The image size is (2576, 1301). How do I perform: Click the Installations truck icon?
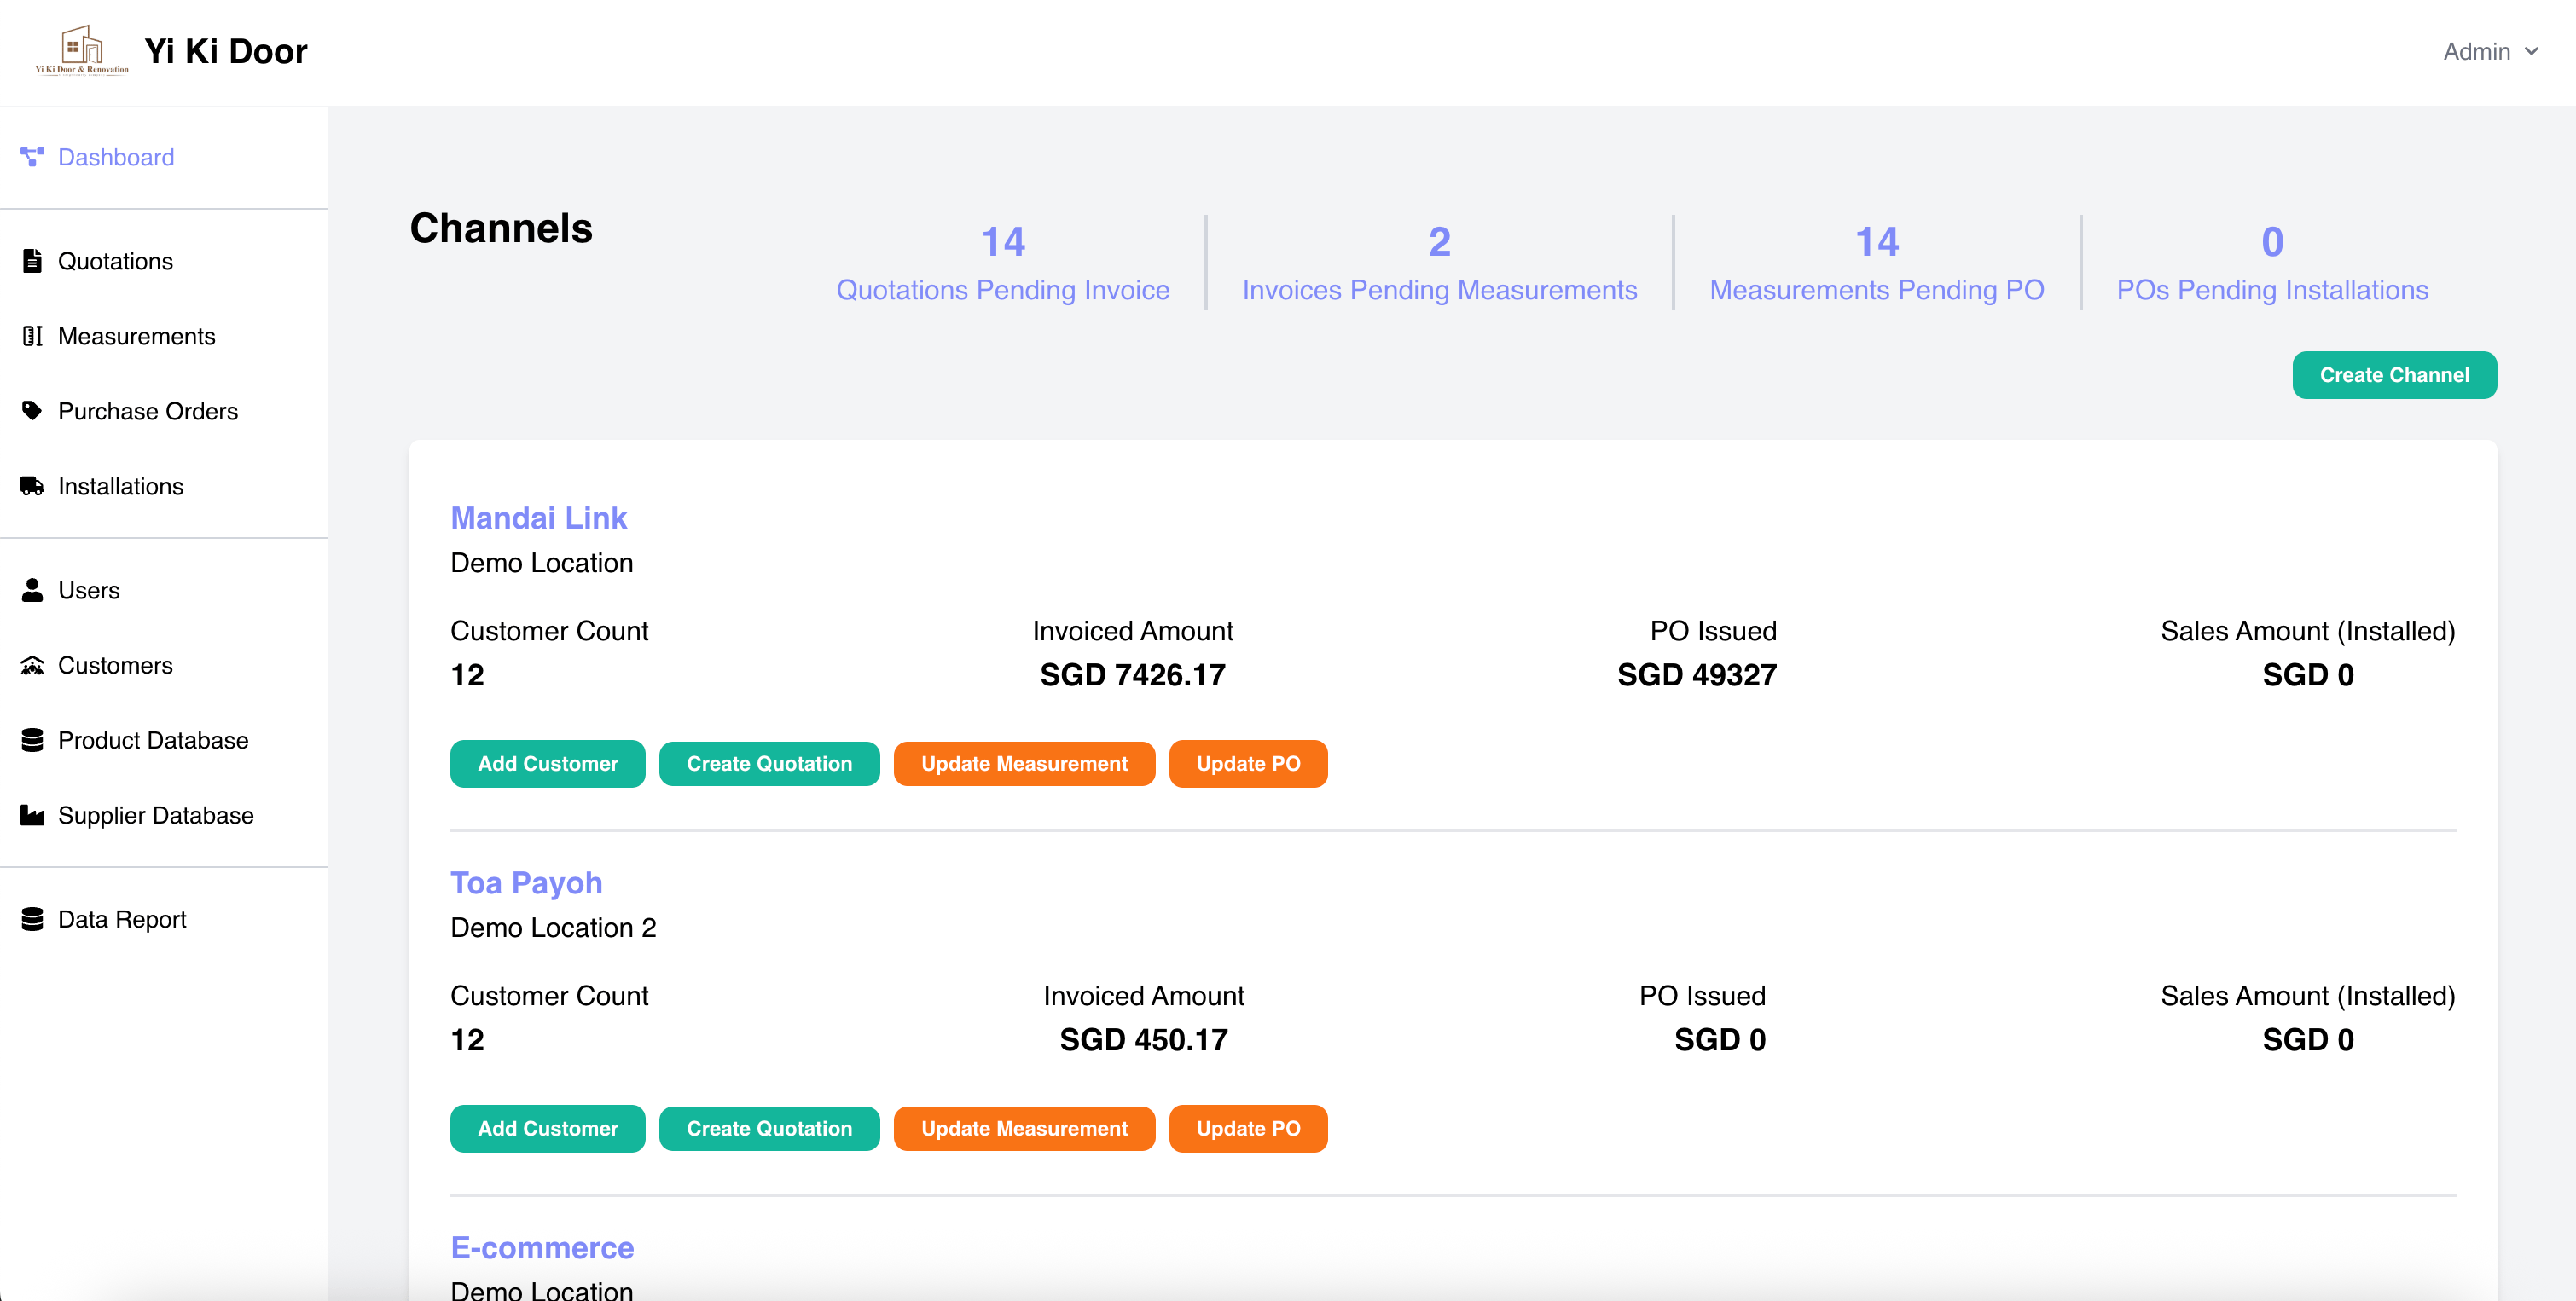click(x=32, y=486)
